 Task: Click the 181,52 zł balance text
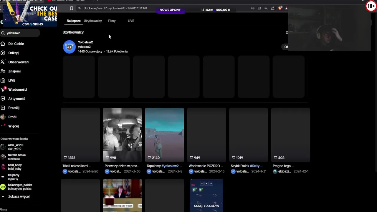pos(207,10)
